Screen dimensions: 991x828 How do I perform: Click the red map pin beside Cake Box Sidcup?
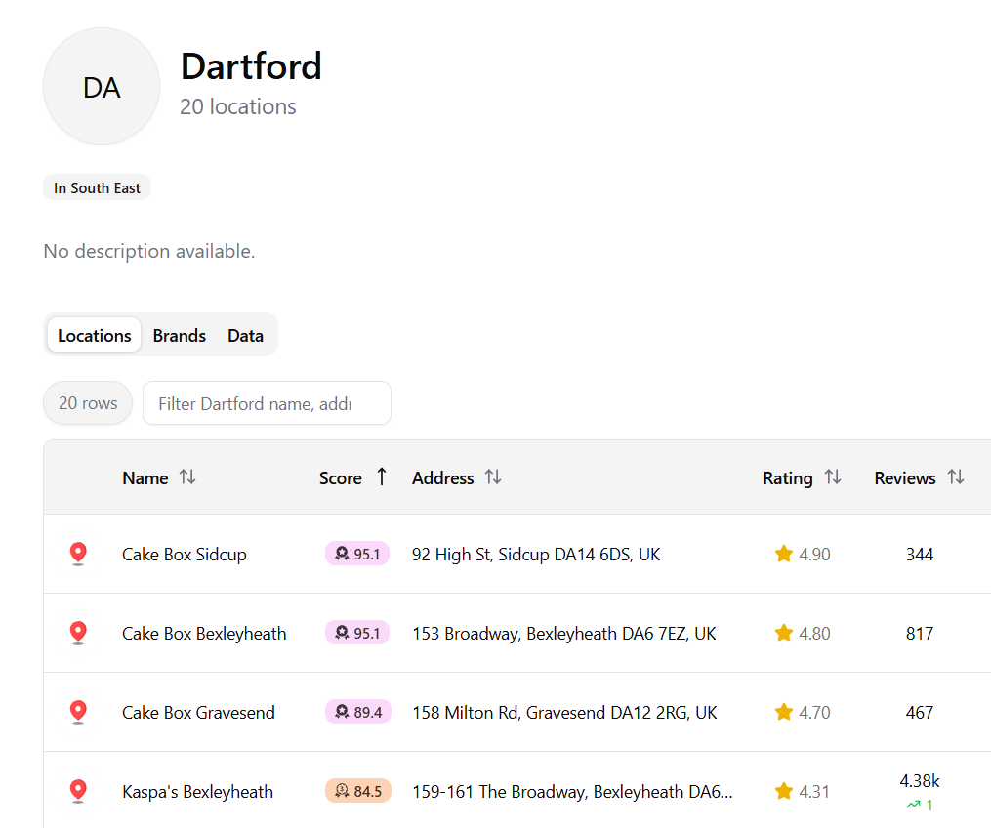point(78,553)
